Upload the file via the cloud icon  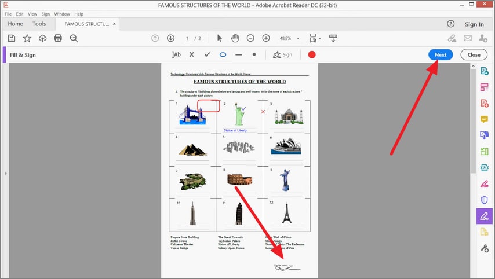click(x=43, y=38)
